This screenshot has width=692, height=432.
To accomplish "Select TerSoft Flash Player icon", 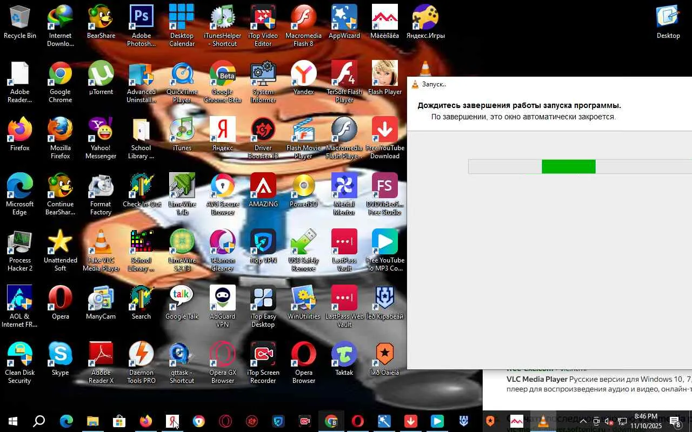I will pyautogui.click(x=344, y=82).
